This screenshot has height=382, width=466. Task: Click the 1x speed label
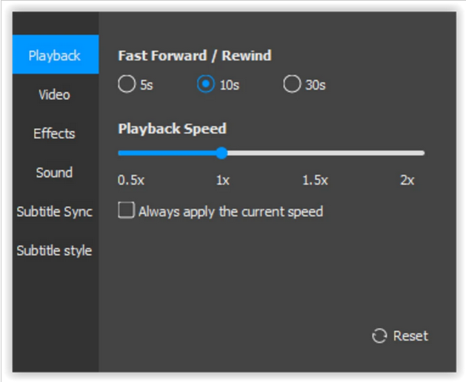point(223,180)
